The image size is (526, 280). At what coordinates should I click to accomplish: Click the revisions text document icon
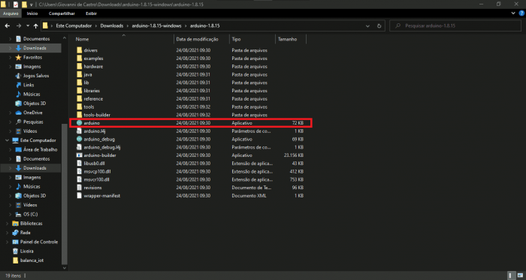point(79,188)
